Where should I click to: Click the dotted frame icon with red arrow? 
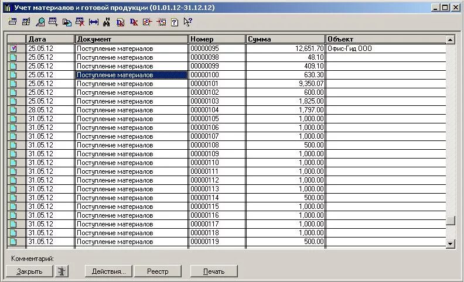[x=161, y=22]
